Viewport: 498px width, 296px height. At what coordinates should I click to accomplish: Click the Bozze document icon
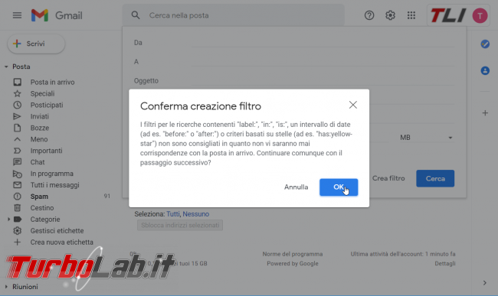[17, 128]
